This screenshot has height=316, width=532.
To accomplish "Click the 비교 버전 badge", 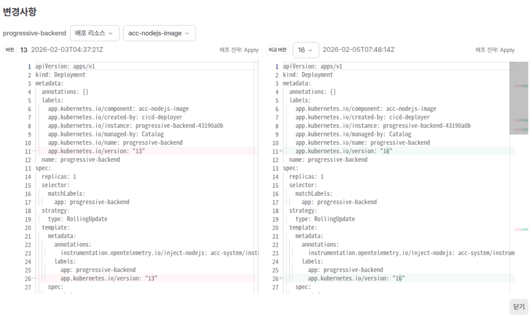I will pos(277,50).
